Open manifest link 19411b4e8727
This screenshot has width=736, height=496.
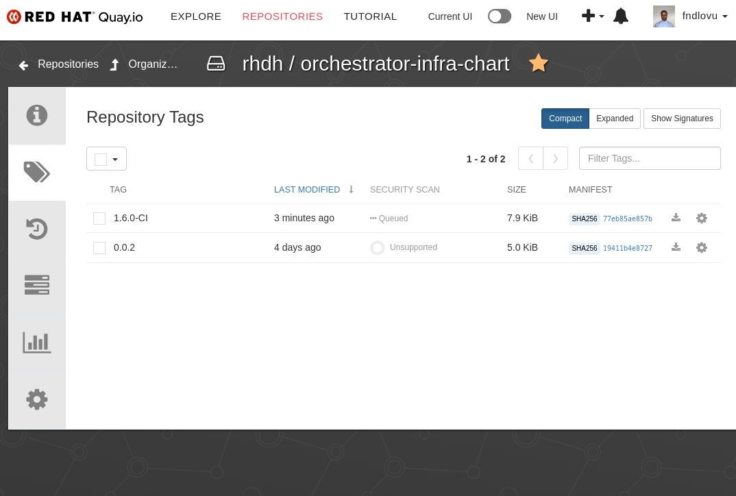click(628, 248)
